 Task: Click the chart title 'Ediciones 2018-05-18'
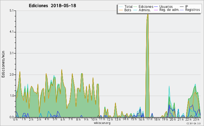coord(52,6)
